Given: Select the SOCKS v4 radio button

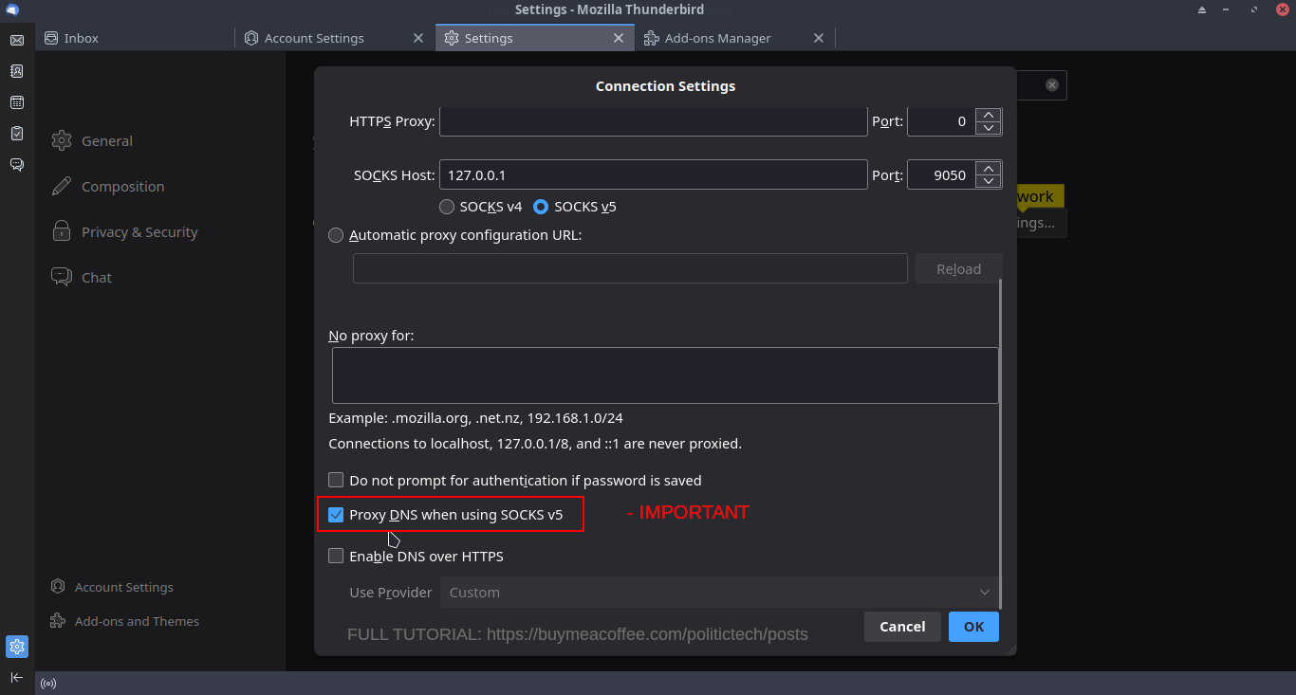Looking at the screenshot, I should [x=447, y=206].
